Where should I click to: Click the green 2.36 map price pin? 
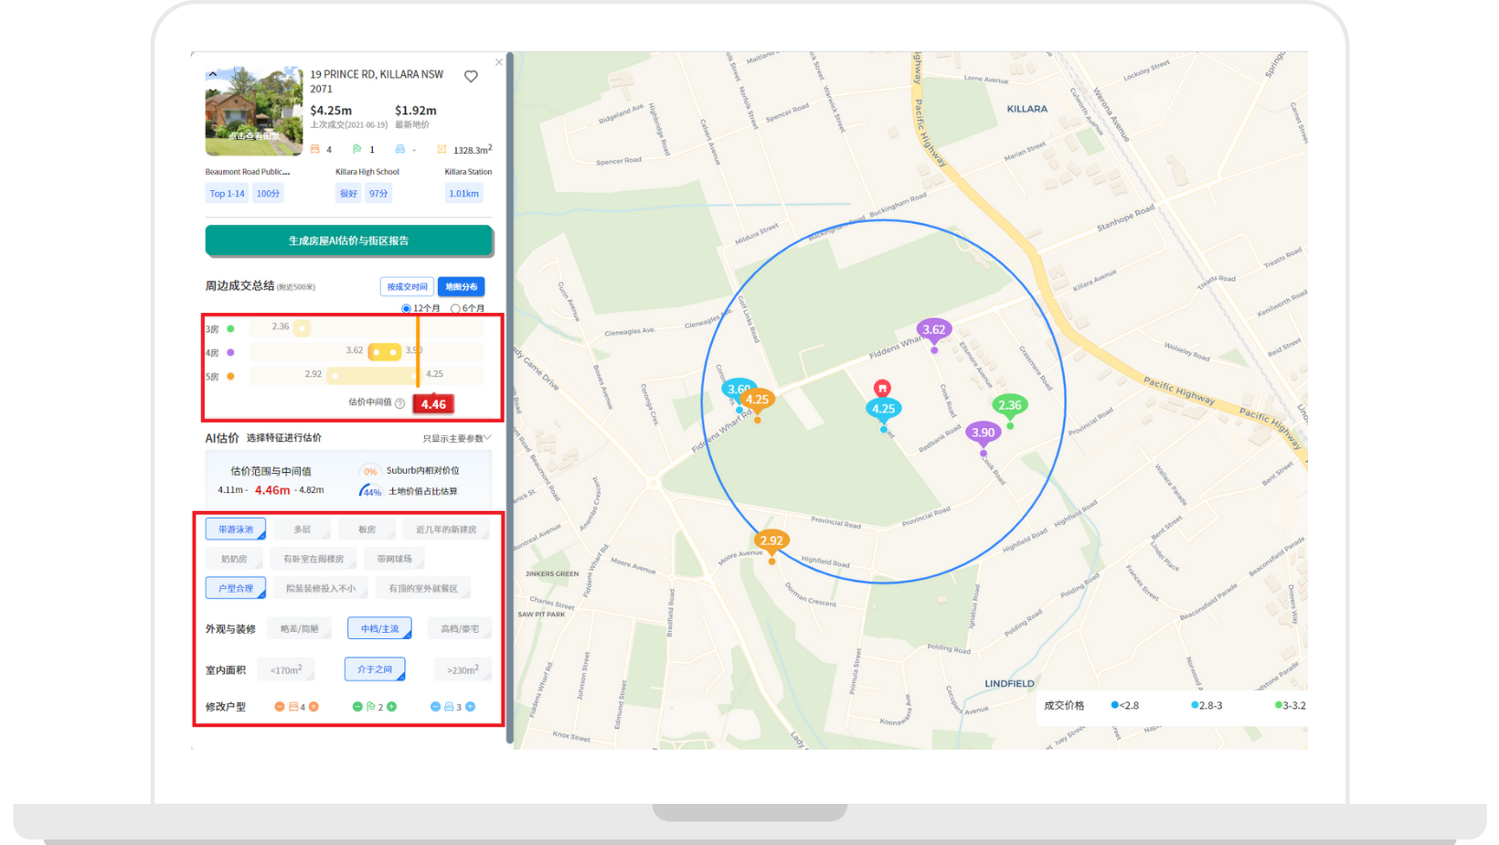pos(1010,406)
